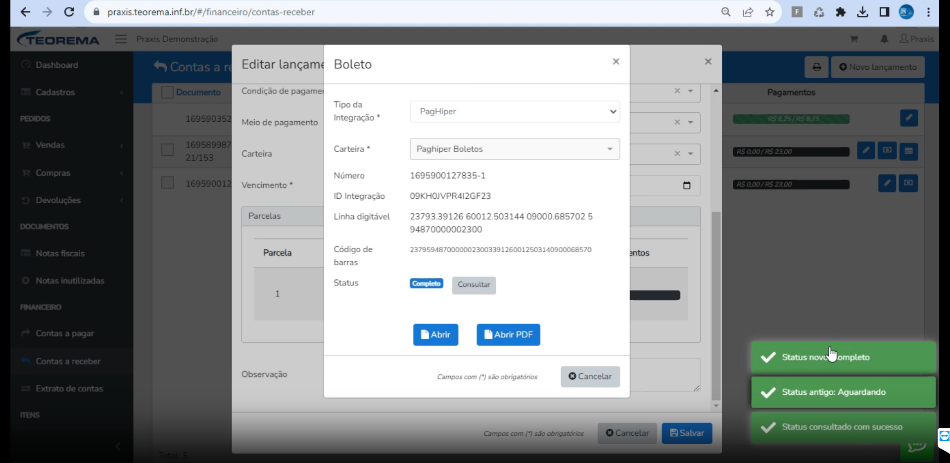Click the zoom magnifier icon in address bar
The image size is (950, 463).
[726, 12]
